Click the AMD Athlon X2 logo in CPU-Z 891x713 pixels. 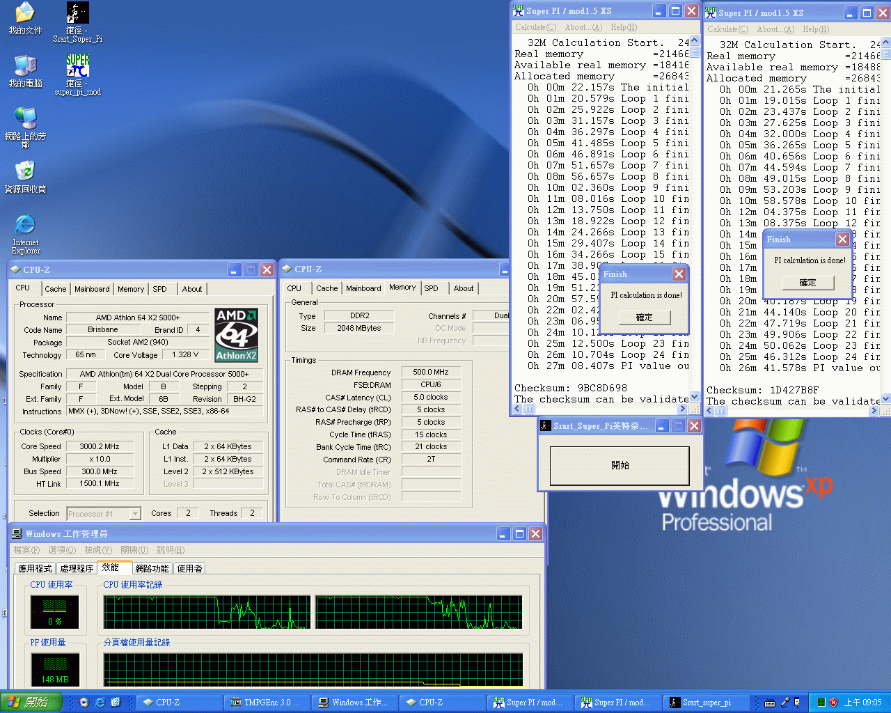tap(237, 335)
